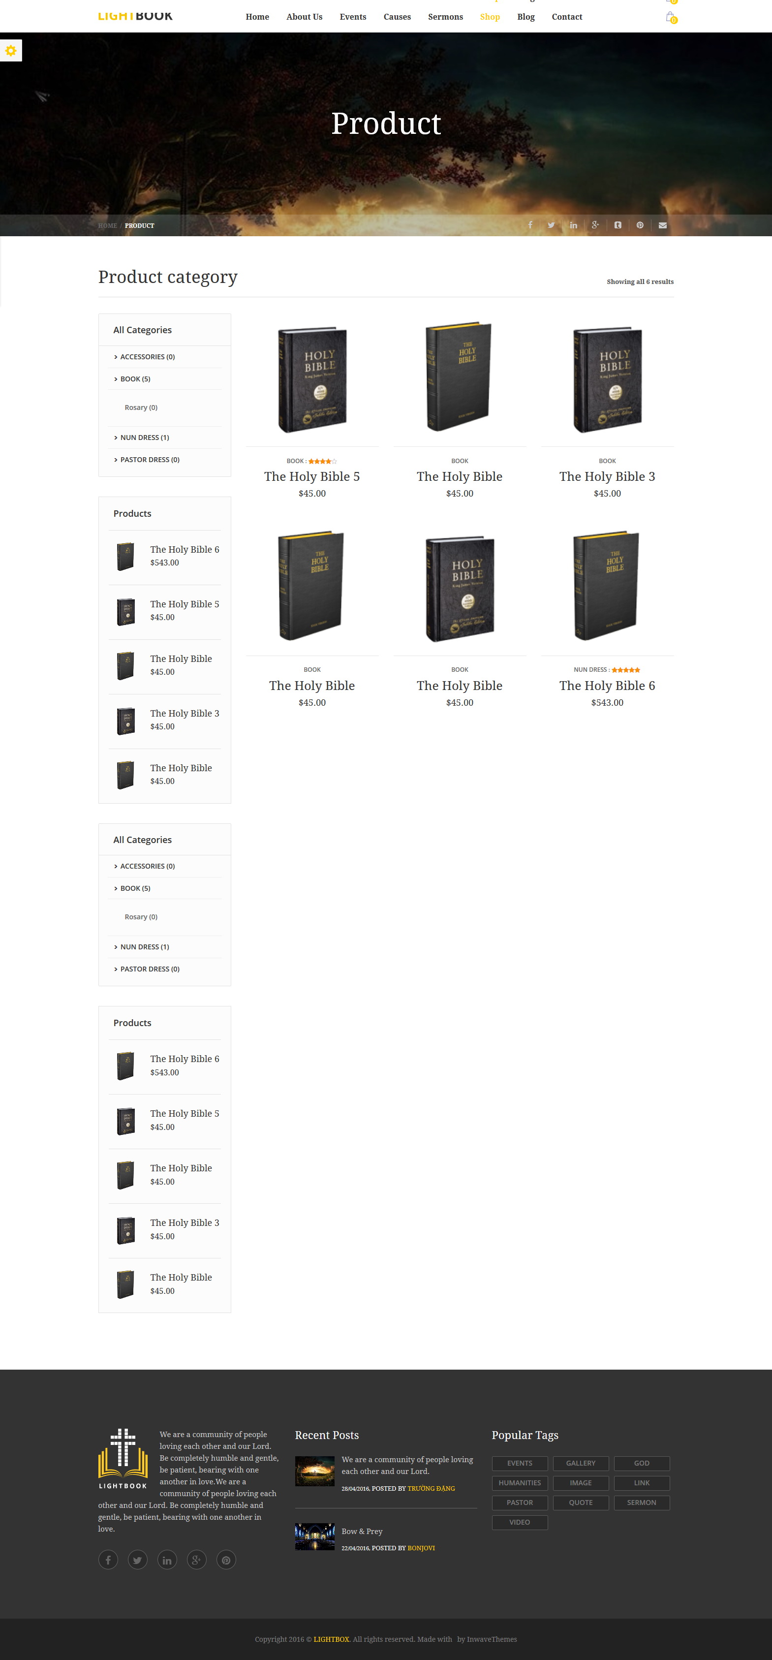Click the Pinterest circle icon in footer
The height and width of the screenshot is (1660, 772).
coord(226,1560)
